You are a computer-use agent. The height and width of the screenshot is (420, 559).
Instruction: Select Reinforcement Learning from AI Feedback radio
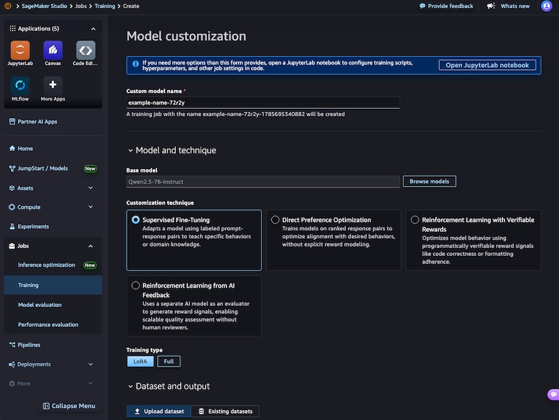[135, 286]
